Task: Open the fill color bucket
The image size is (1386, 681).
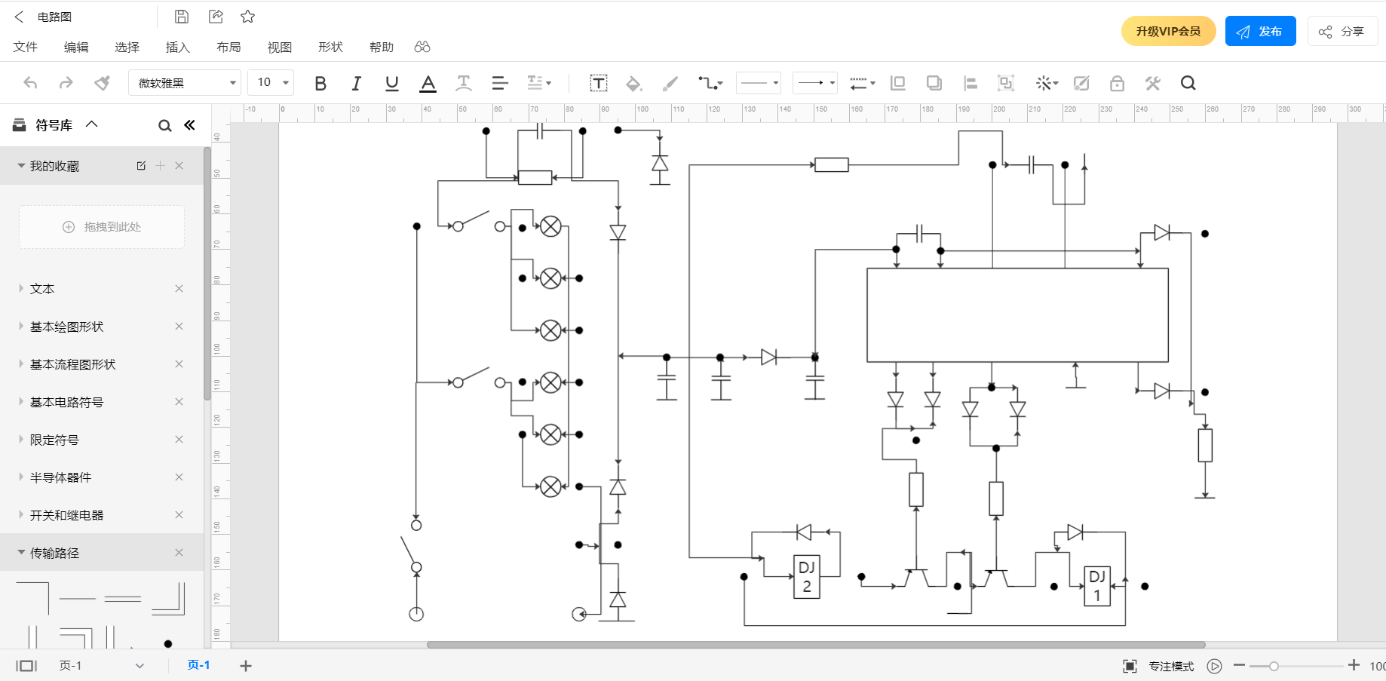Action: pos(634,83)
